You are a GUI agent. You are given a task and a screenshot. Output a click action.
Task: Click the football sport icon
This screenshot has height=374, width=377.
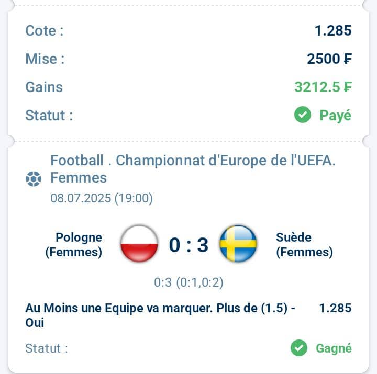(34, 179)
